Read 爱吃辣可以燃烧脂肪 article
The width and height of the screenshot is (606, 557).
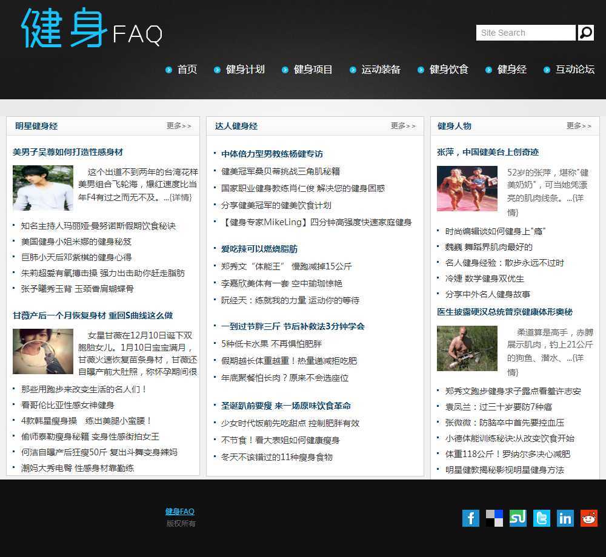click(259, 249)
